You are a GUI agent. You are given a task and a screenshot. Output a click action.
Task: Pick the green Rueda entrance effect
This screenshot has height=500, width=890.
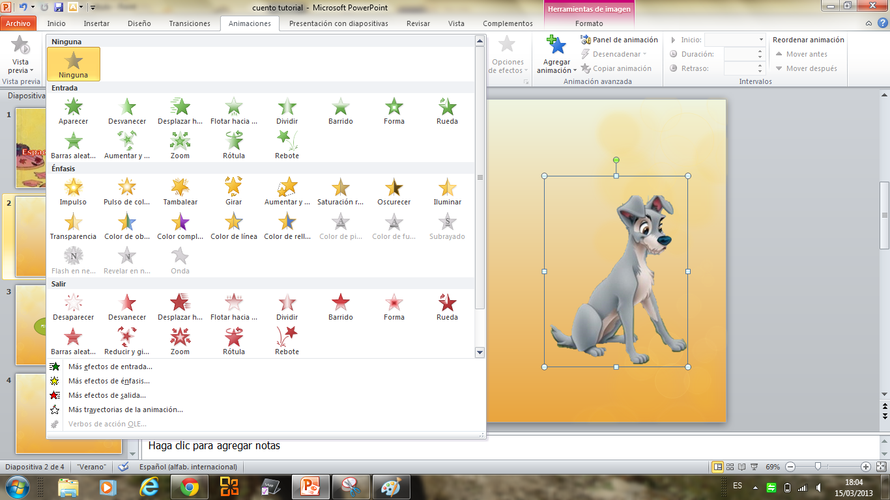448,111
